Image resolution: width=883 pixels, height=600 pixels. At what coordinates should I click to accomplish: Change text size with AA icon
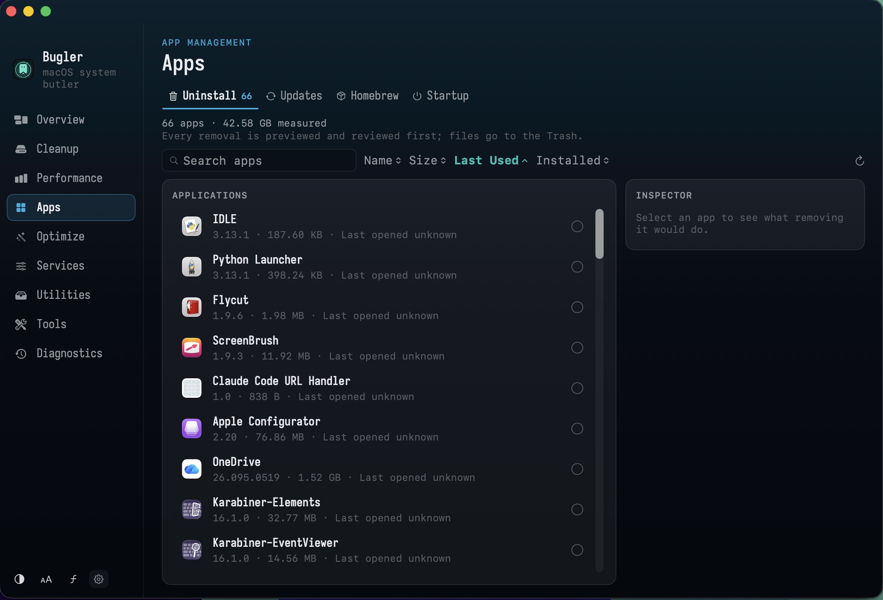46,580
